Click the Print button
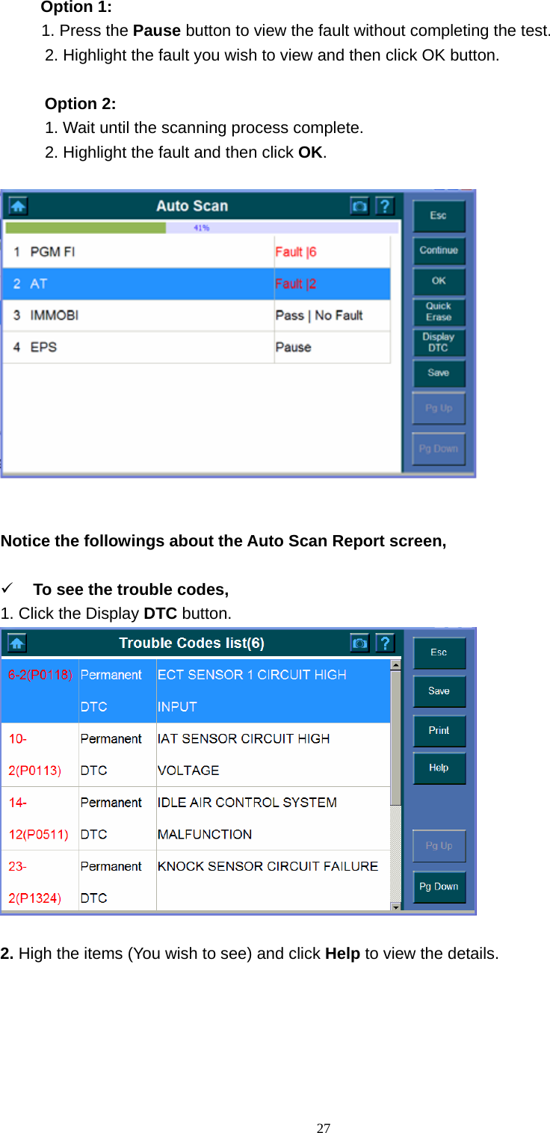Screen dimensions: 550x1133 (x=439, y=730)
